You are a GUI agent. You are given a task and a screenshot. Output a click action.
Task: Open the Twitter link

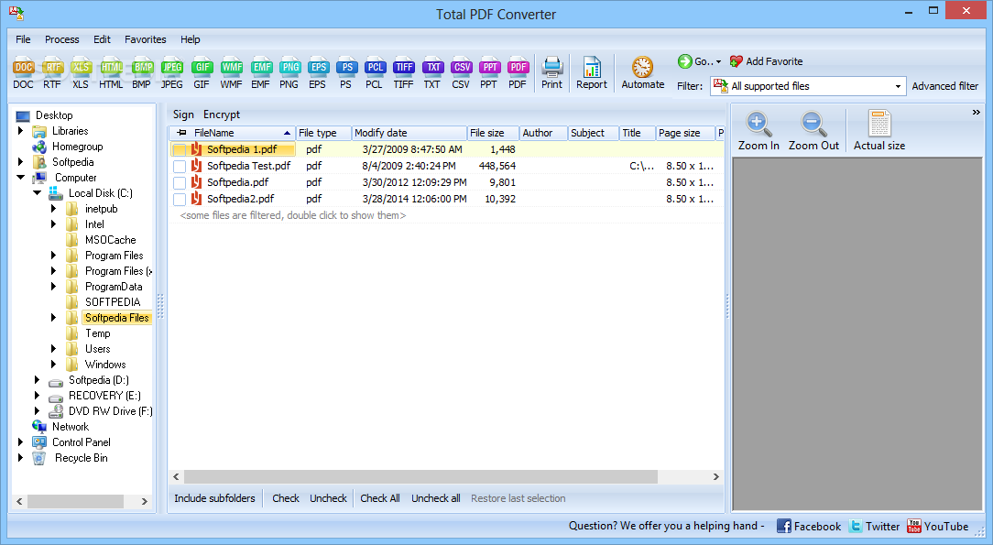pyautogui.click(x=875, y=526)
